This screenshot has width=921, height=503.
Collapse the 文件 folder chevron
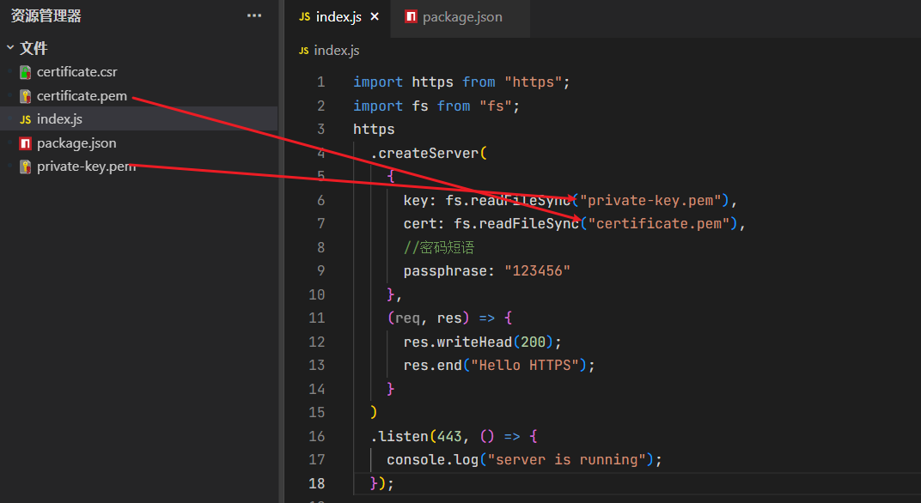coord(10,49)
